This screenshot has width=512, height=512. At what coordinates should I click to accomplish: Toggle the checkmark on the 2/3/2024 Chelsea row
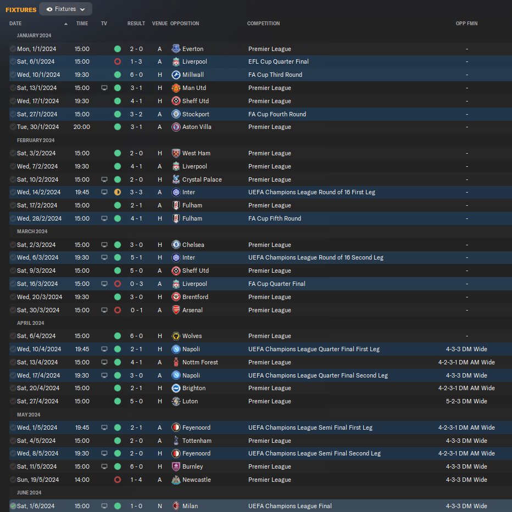point(13,245)
